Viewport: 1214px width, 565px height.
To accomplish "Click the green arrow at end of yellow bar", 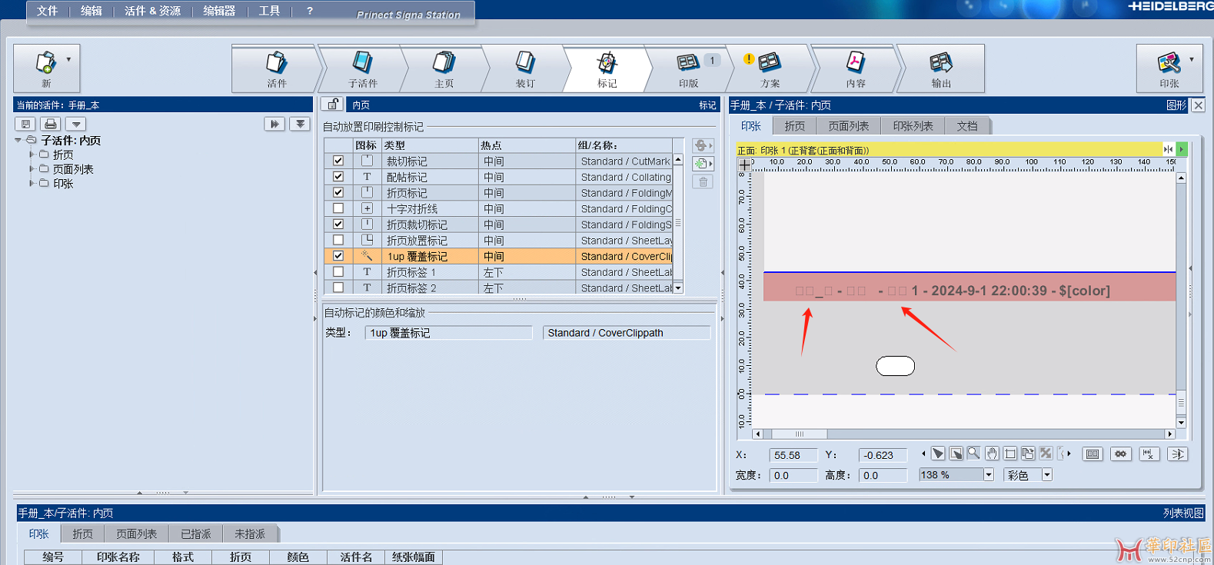I will [x=1182, y=149].
